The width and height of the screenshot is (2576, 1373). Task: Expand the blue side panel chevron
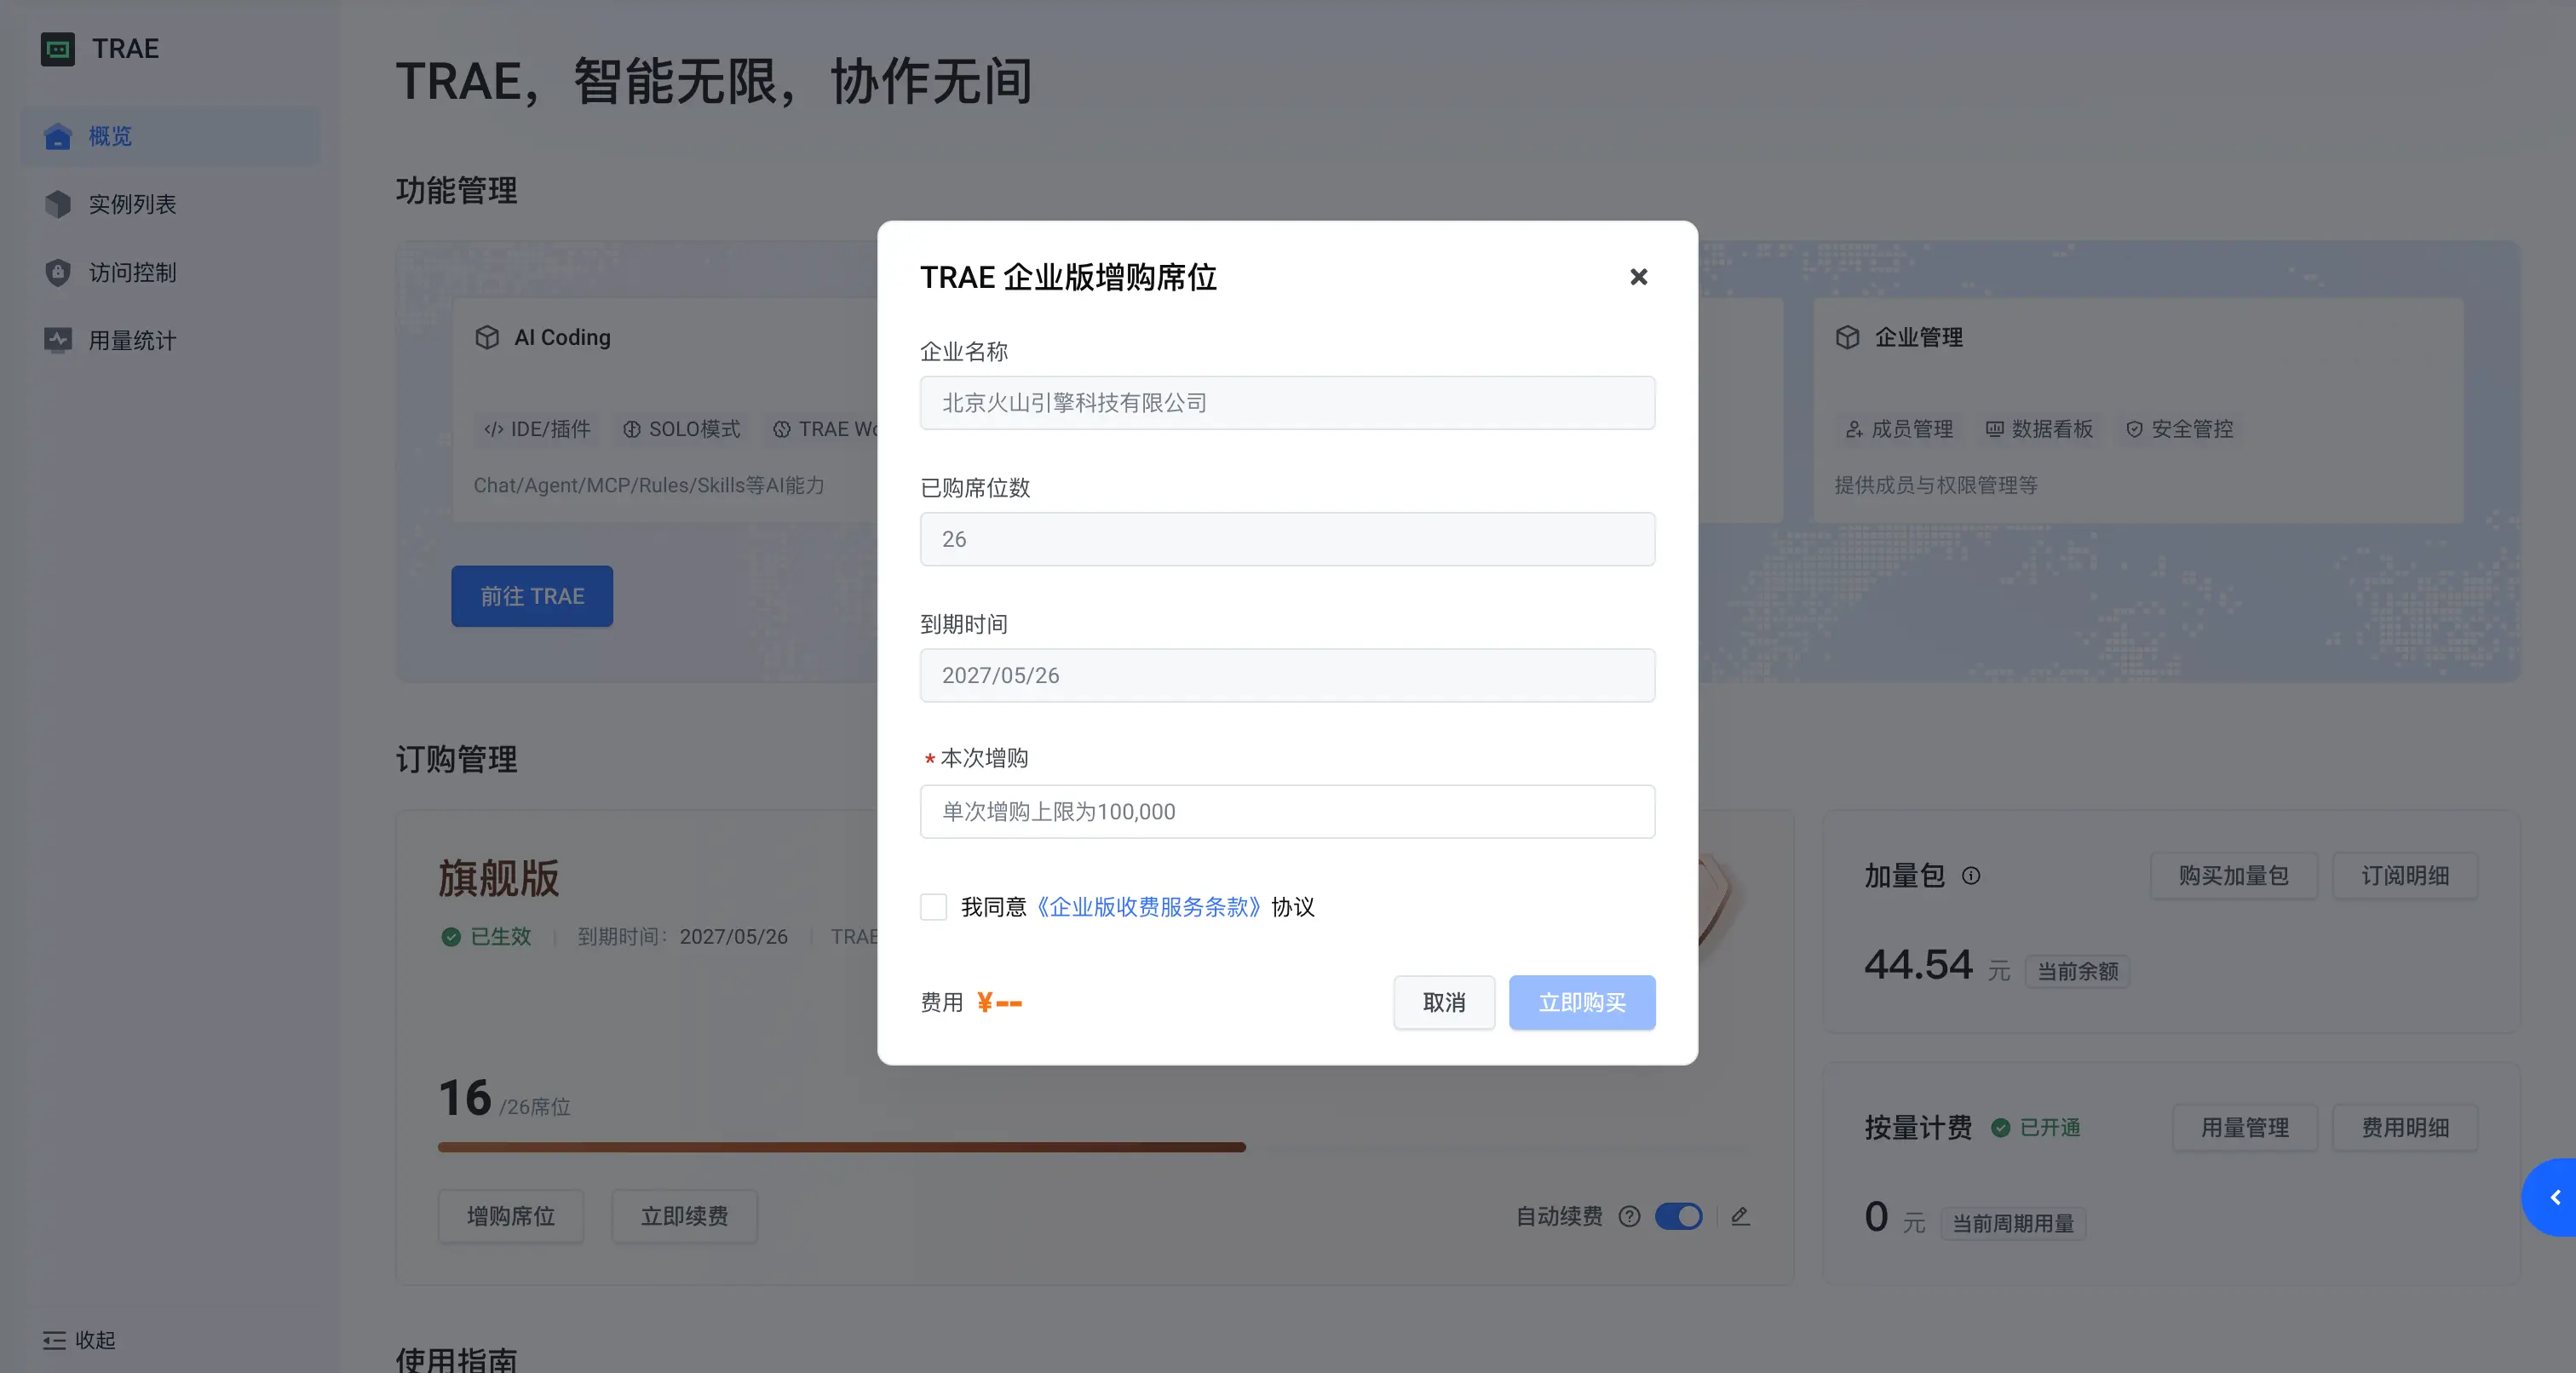2553,1197
